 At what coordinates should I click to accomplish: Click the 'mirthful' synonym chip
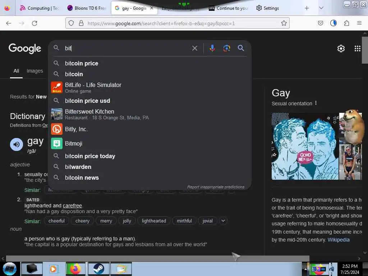pyautogui.click(x=184, y=221)
